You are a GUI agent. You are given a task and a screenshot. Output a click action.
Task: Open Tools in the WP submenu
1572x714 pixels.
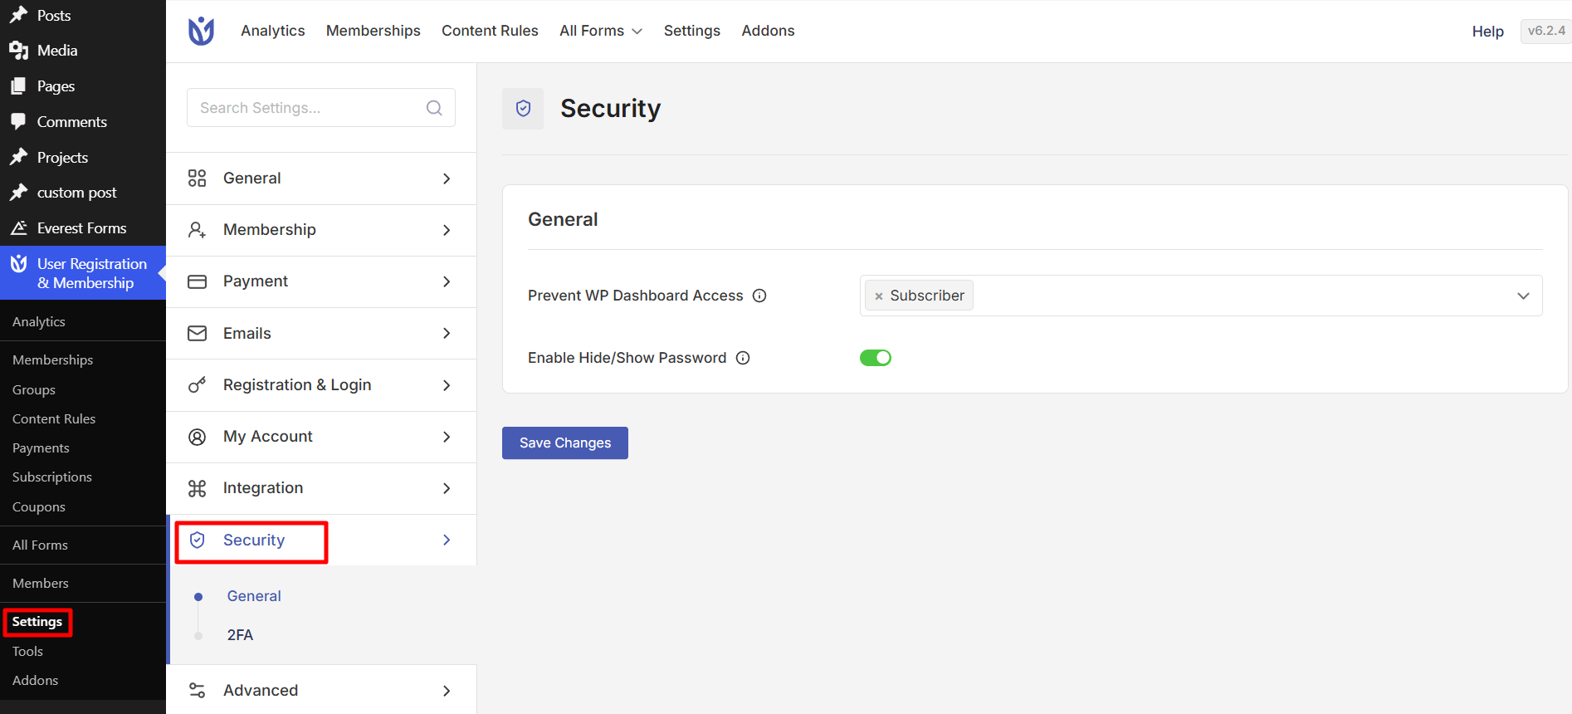pos(27,652)
